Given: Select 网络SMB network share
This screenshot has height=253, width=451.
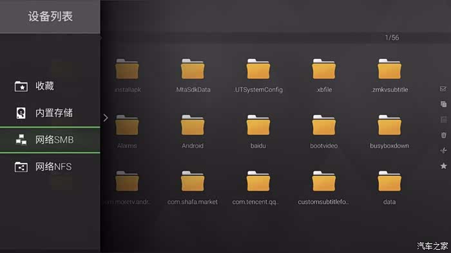Looking at the screenshot, I should tap(50, 140).
